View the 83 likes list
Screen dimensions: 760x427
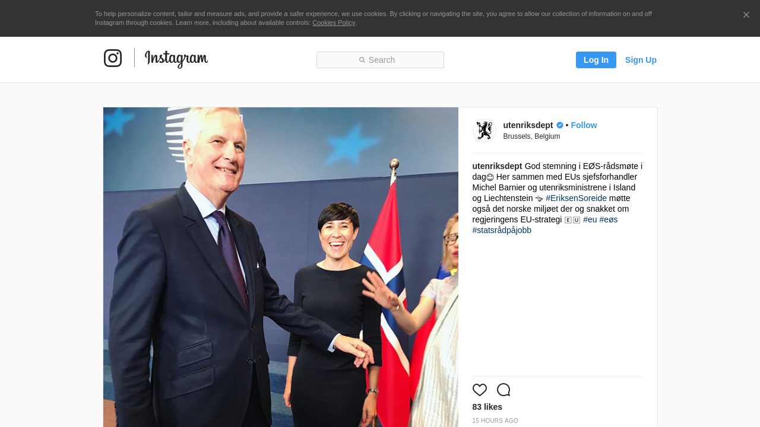(x=487, y=407)
